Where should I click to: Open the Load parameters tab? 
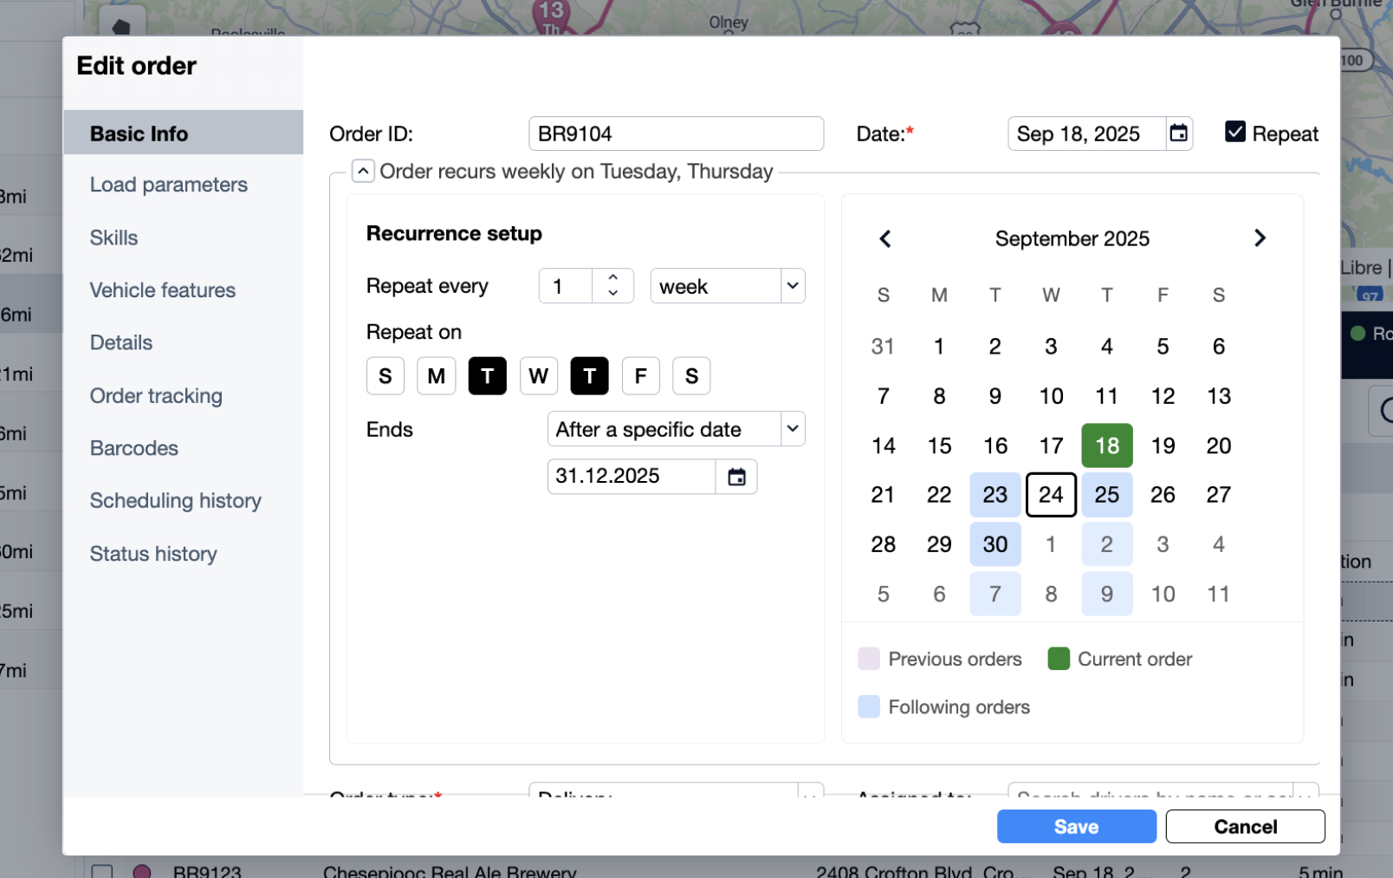[x=169, y=185]
